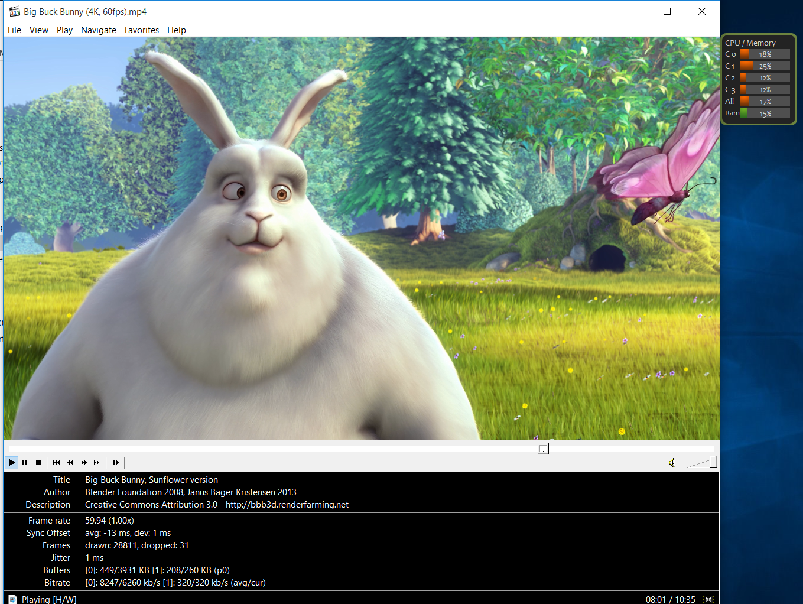Click the C2 core usage bar
803x604 pixels.
[765, 77]
